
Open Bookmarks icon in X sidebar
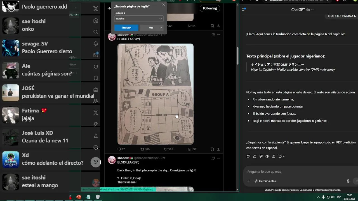(96, 78)
